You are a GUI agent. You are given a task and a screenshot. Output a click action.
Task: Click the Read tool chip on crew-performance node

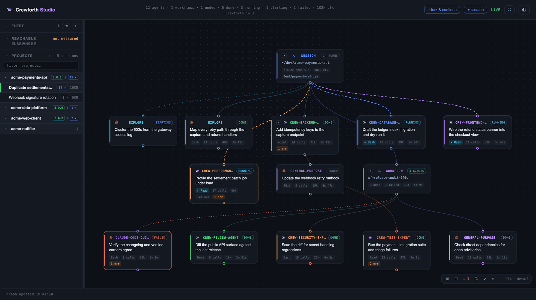202,191
